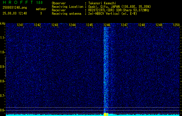Click the Ogaki, Gifu, JAPAN location text
Viewport: 182px width, 116px height.
pyautogui.click(x=120, y=7)
